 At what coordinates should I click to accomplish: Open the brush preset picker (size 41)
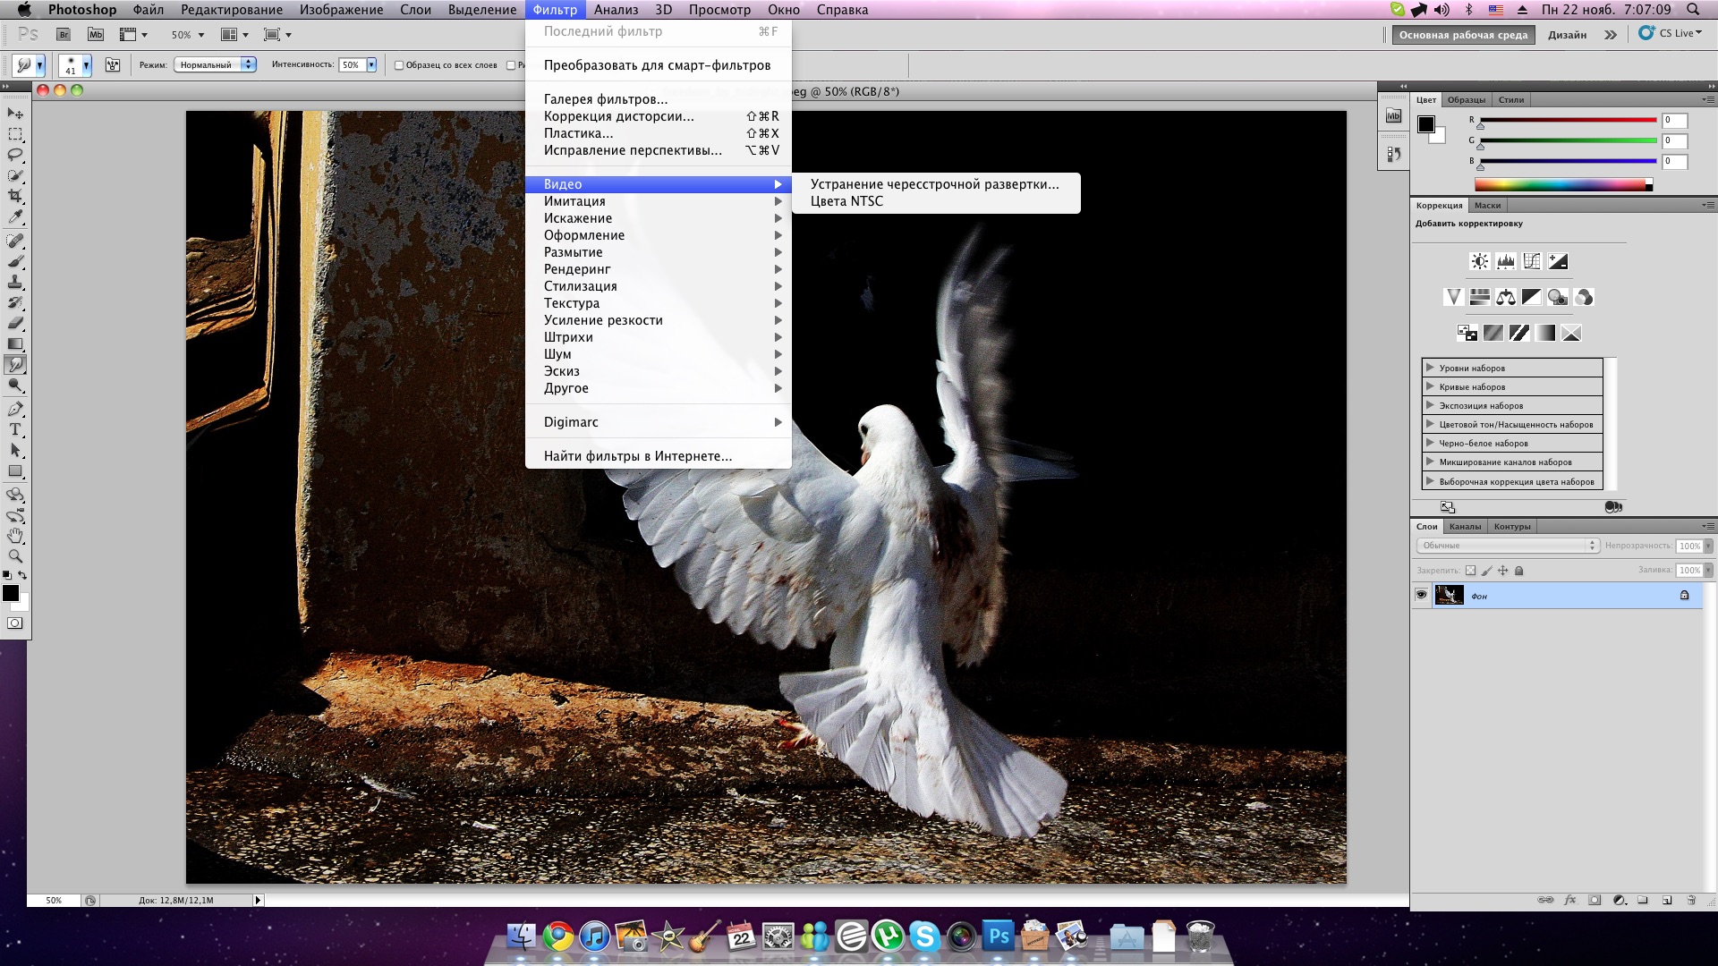point(75,65)
